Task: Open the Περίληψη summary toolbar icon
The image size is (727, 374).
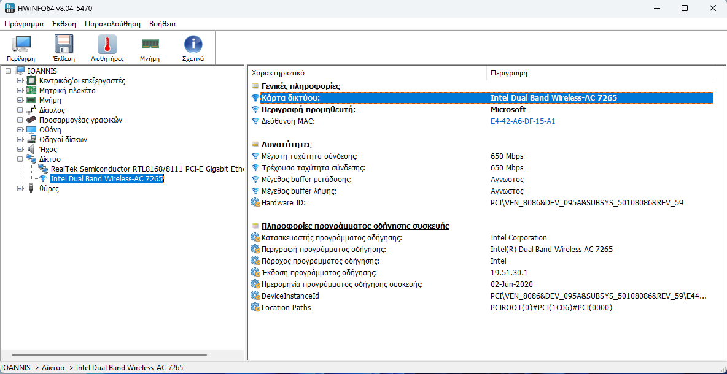Action: (21, 44)
